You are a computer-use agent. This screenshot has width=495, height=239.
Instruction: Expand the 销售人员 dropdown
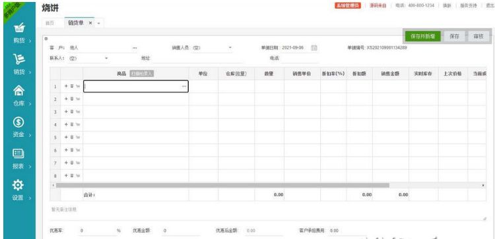click(230, 48)
